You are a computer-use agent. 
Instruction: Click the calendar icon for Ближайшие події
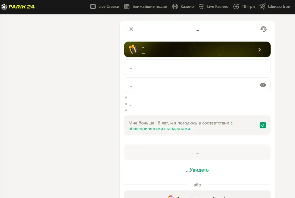(127, 6)
